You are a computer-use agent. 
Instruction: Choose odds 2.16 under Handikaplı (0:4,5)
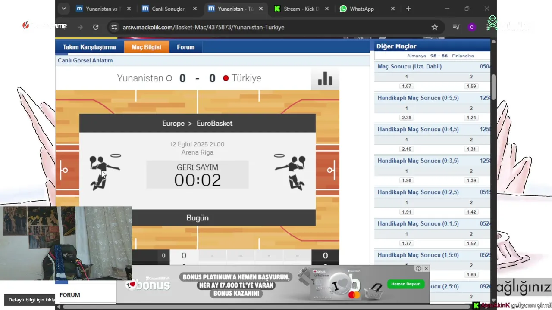coord(406,149)
